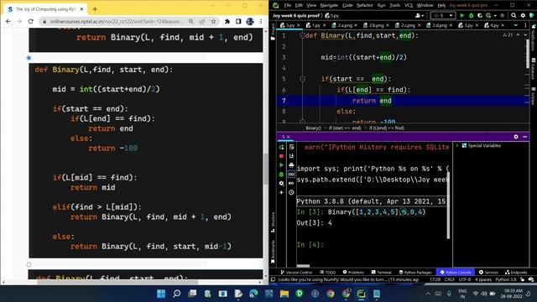This screenshot has width=537, height=302.
Task: Click the Python 3.8 interpreter status widget
Action: click(505, 279)
